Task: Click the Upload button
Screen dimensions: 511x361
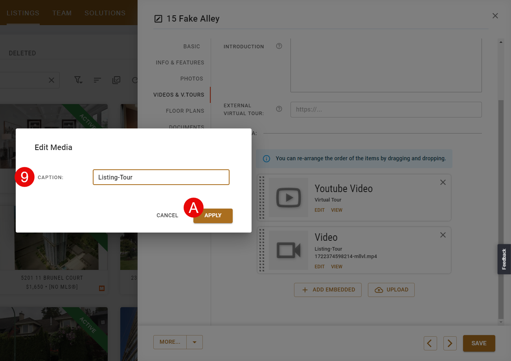Action: pos(391,290)
